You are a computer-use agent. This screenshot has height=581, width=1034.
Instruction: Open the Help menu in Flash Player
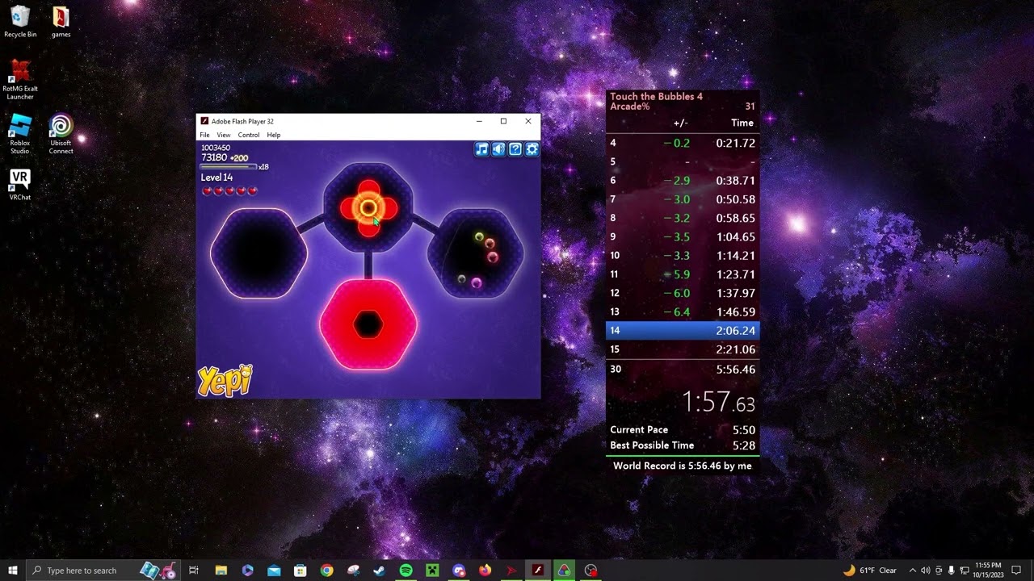point(274,135)
